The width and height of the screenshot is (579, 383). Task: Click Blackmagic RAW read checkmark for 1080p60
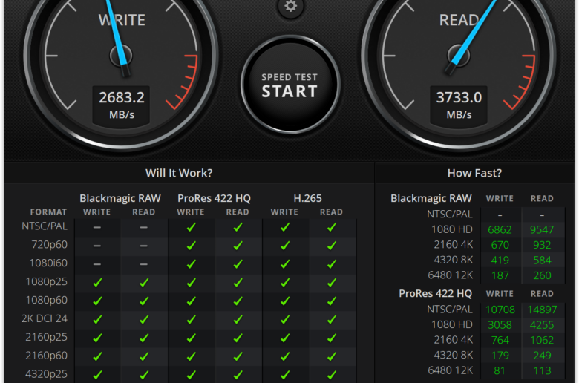[144, 301]
